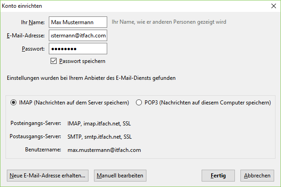Focus the E-Mail-Adresse text field
This screenshot has height=187, width=281.
[78, 35]
